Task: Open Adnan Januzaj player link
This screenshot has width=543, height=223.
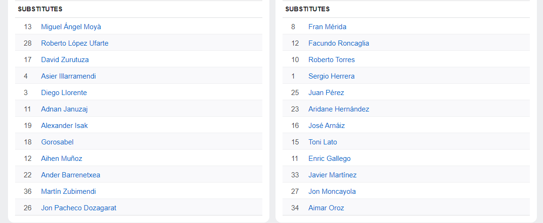Action: coord(64,109)
